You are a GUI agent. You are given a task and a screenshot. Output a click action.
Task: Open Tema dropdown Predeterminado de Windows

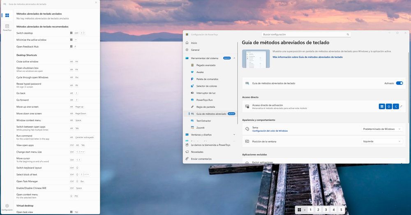pos(382,129)
